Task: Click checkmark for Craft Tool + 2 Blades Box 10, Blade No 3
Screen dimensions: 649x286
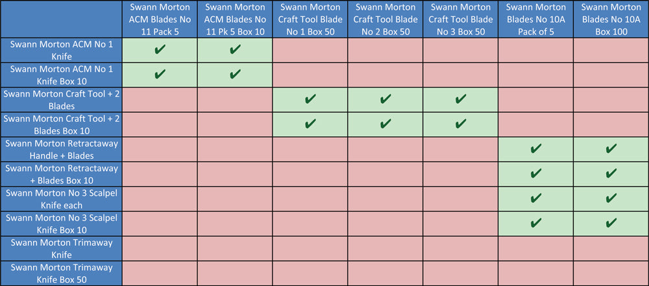Action: (x=460, y=124)
